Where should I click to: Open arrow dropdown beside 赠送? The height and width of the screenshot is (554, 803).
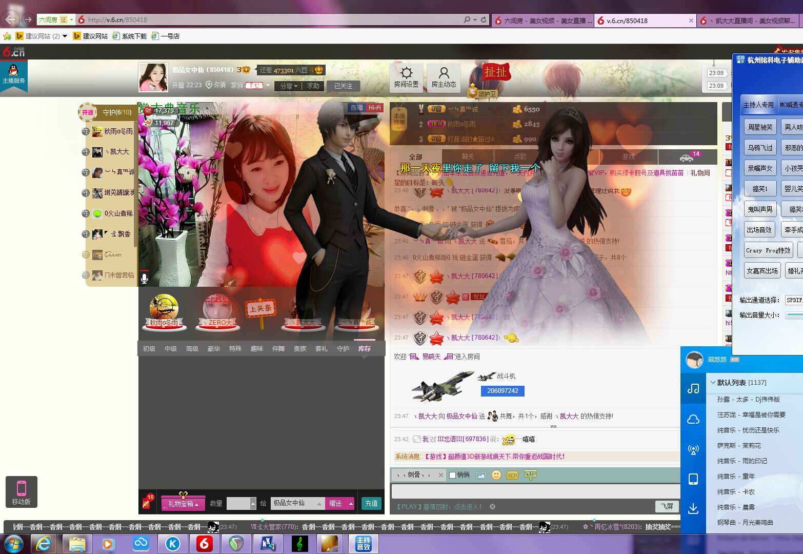tap(351, 504)
